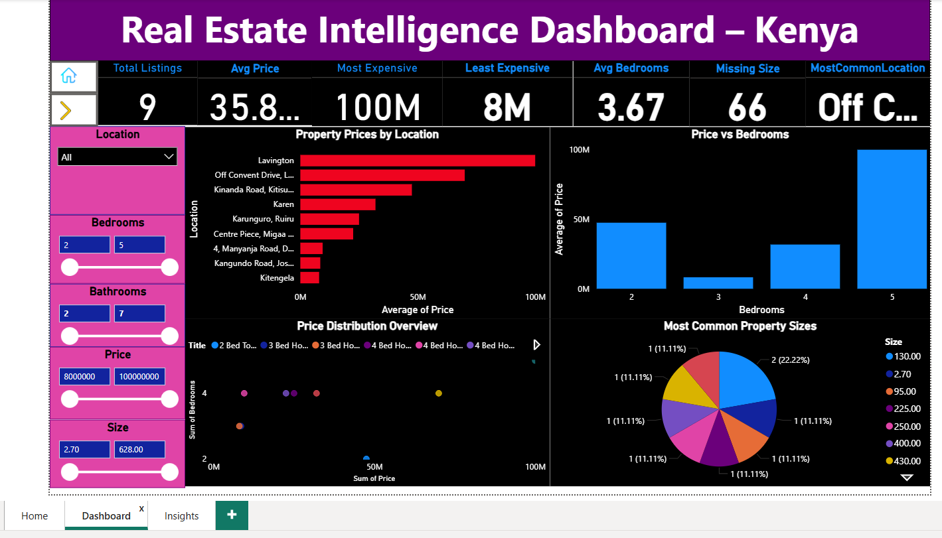This screenshot has width=942, height=538.
Task: Click Bedrooms minimum value field showing 2
Action: tap(84, 245)
